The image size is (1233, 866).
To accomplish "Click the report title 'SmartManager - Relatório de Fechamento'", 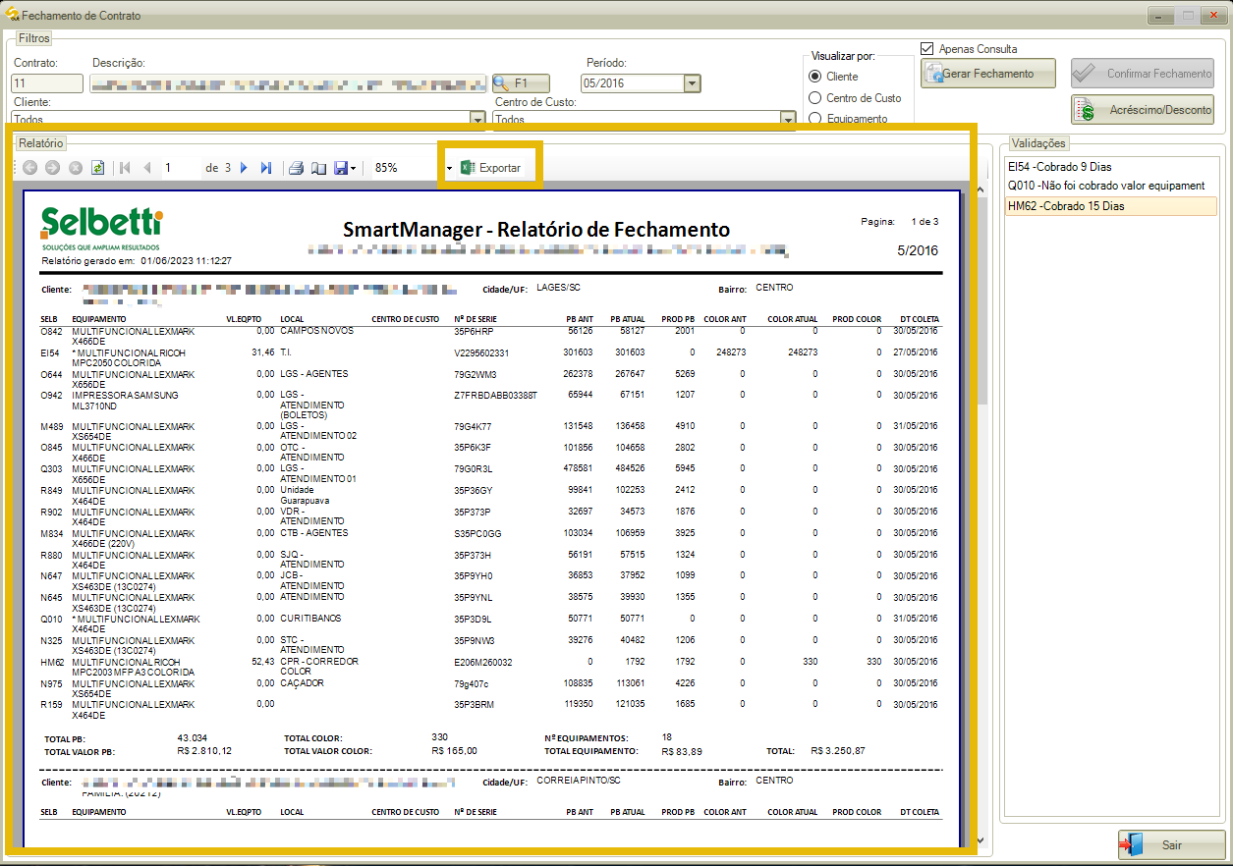I will click(536, 230).
